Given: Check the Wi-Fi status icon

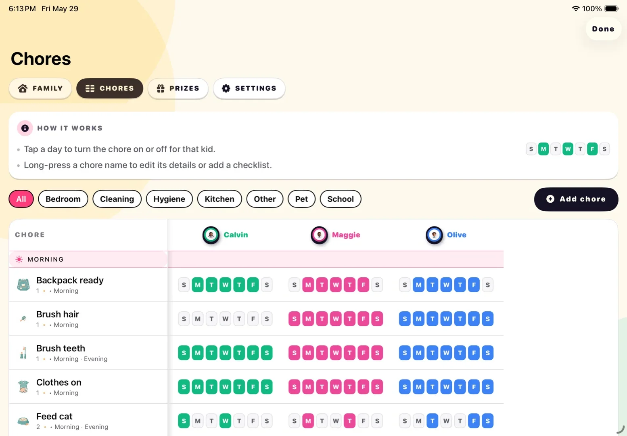Looking at the screenshot, I should point(576,8).
